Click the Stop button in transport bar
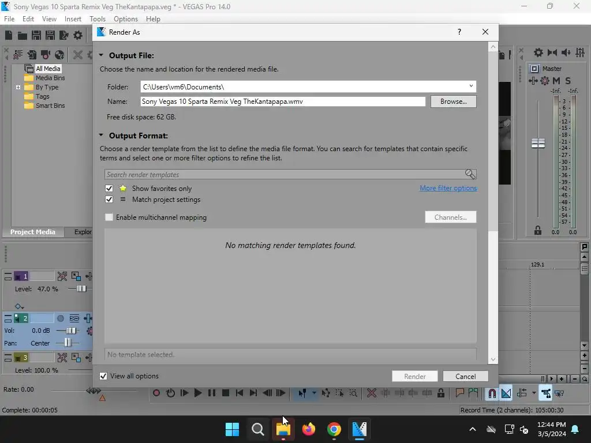 click(x=226, y=393)
